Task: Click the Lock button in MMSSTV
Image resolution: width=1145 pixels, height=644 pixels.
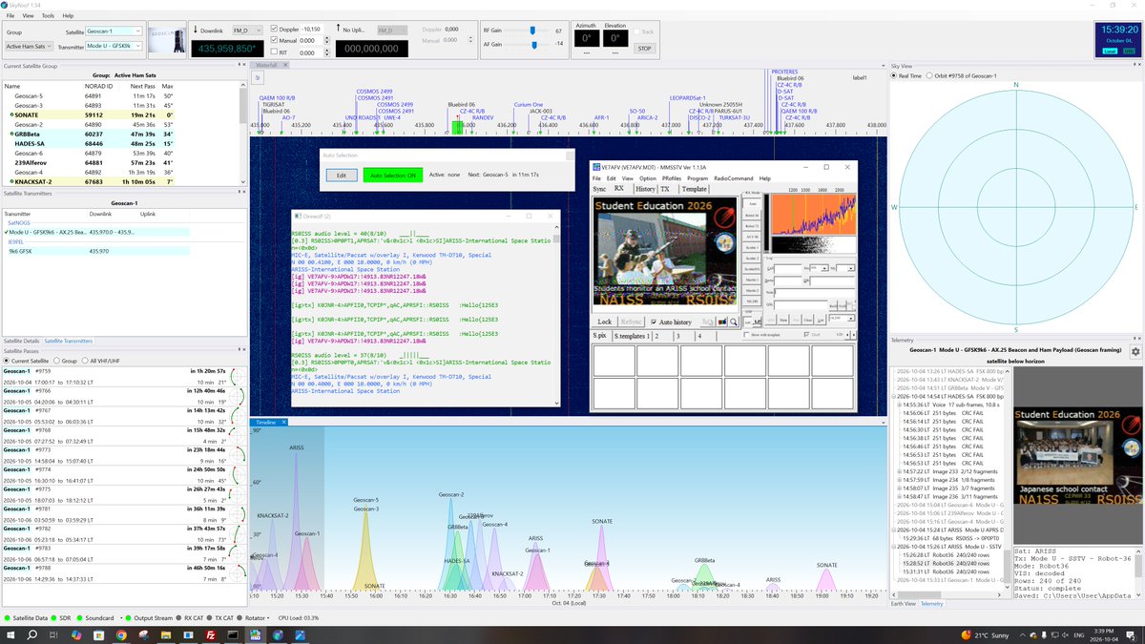Action: click(604, 322)
